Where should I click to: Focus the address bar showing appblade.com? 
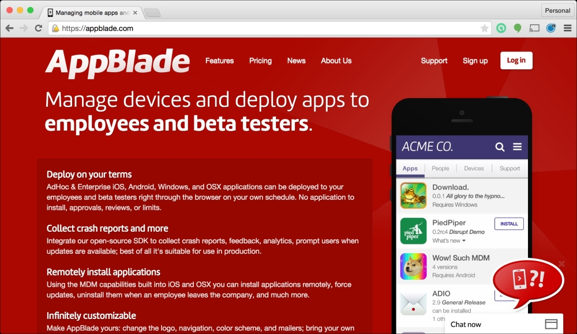[x=269, y=28]
